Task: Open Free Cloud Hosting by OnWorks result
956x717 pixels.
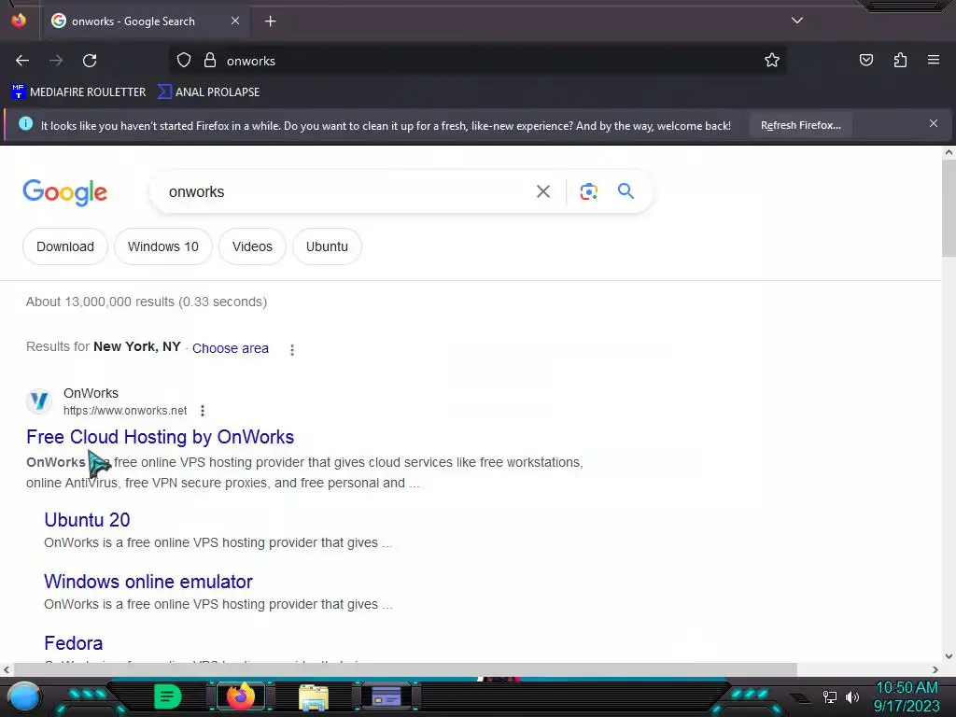Action: 160,437
